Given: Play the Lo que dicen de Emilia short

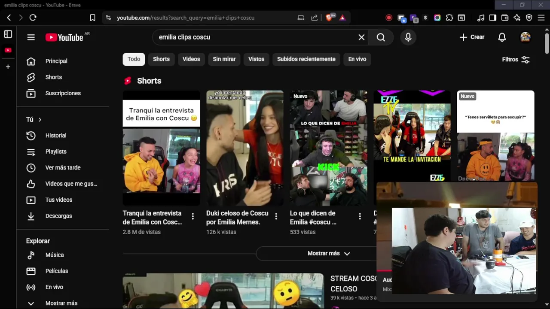Looking at the screenshot, I should pyautogui.click(x=328, y=148).
